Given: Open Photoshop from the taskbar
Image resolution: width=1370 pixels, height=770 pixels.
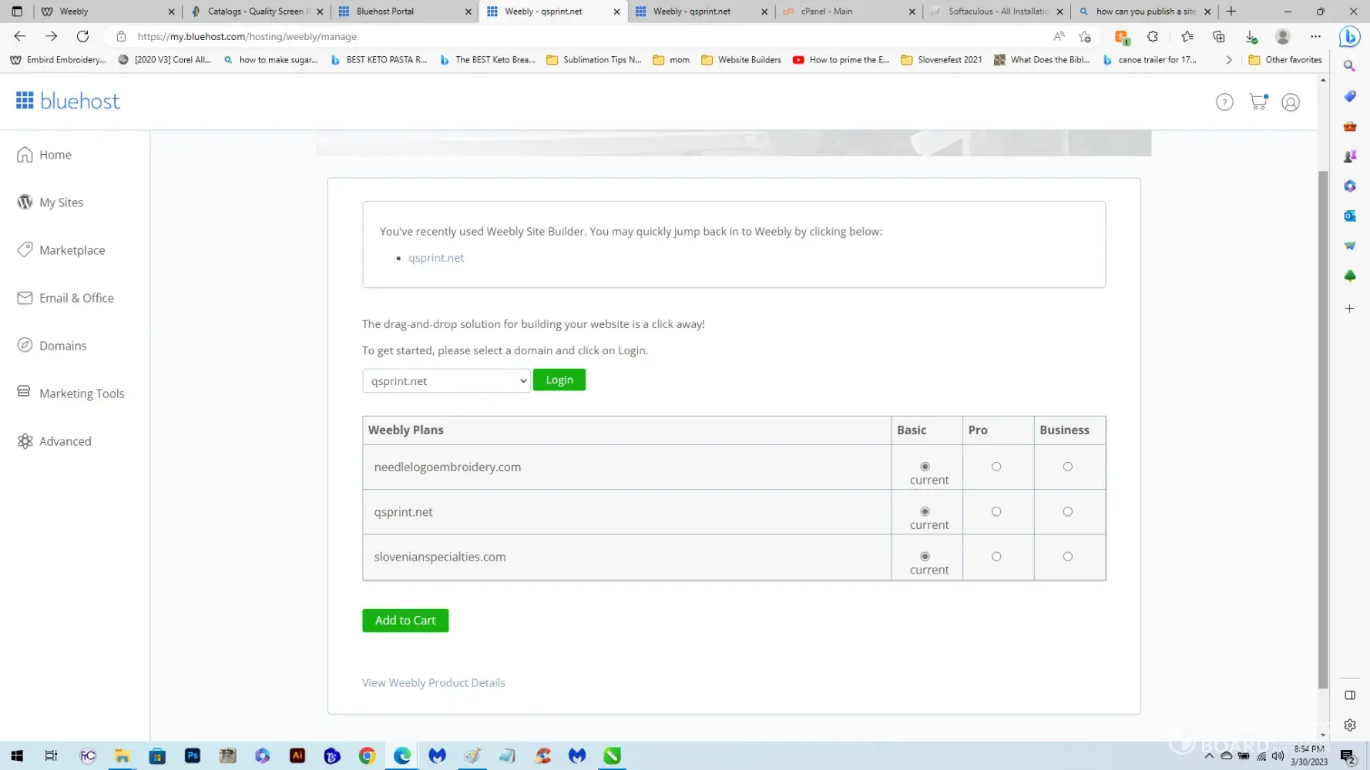Looking at the screenshot, I should pos(193,756).
